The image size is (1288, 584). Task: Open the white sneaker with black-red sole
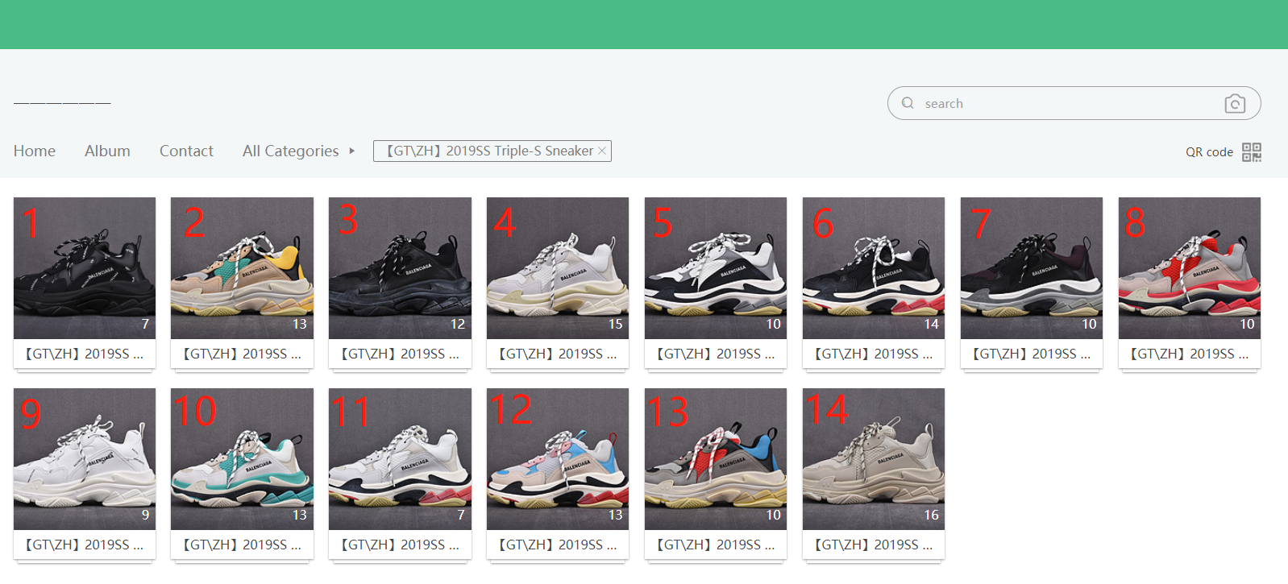[x=400, y=458]
